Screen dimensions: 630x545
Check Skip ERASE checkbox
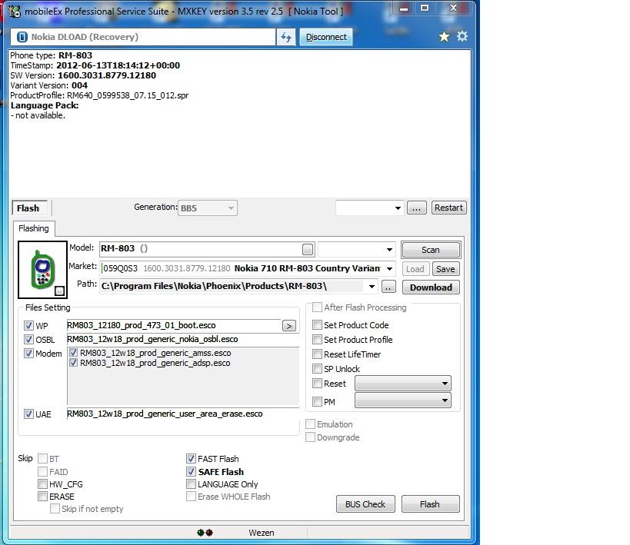[x=42, y=497]
